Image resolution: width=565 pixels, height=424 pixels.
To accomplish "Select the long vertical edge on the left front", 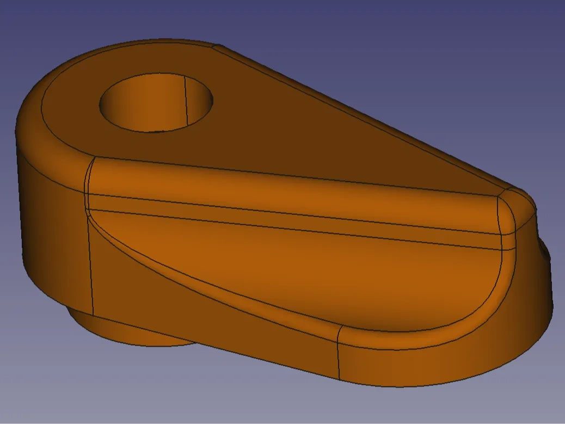I will (90, 261).
